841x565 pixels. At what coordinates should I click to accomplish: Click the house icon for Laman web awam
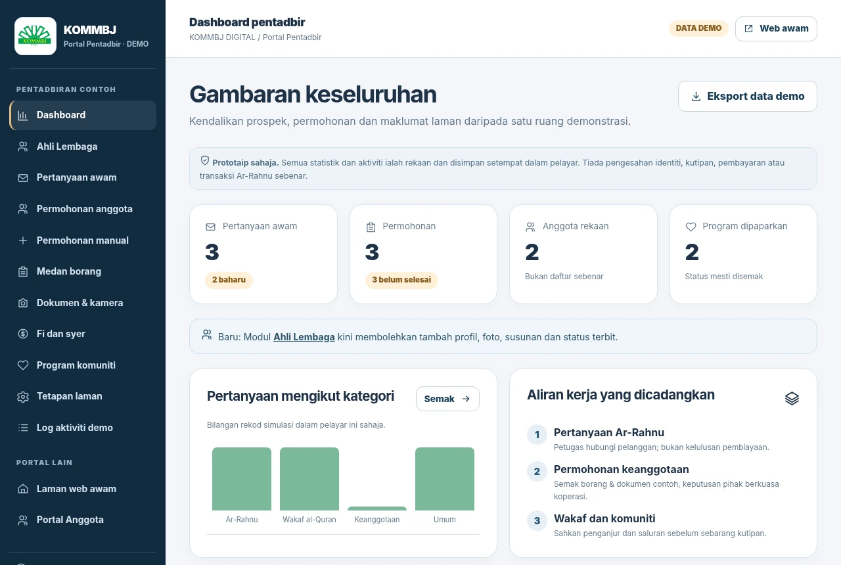23,489
